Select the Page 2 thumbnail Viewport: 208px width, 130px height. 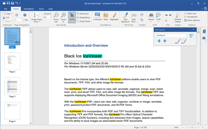click(x=12, y=61)
